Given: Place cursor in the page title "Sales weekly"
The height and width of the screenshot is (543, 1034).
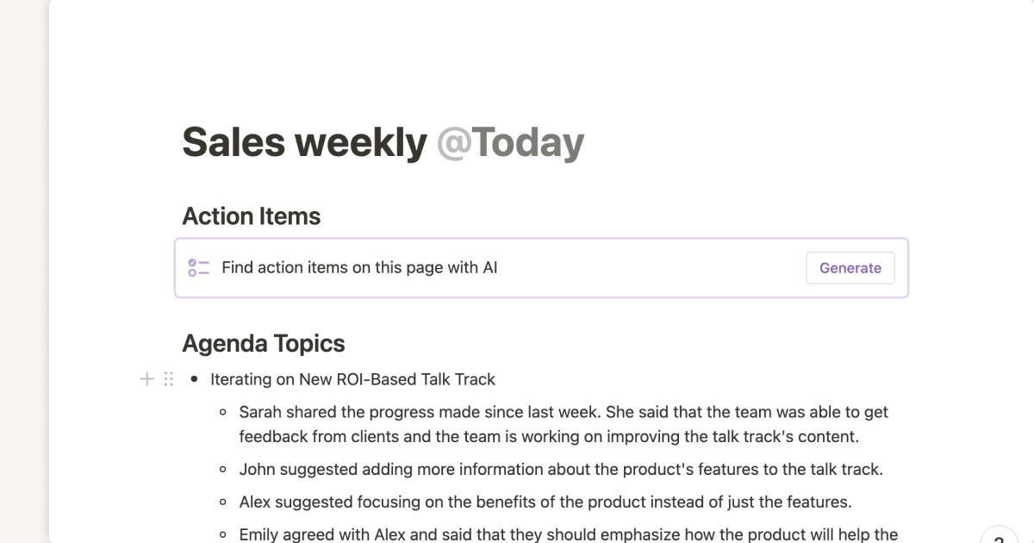Looking at the screenshot, I should pos(302,141).
